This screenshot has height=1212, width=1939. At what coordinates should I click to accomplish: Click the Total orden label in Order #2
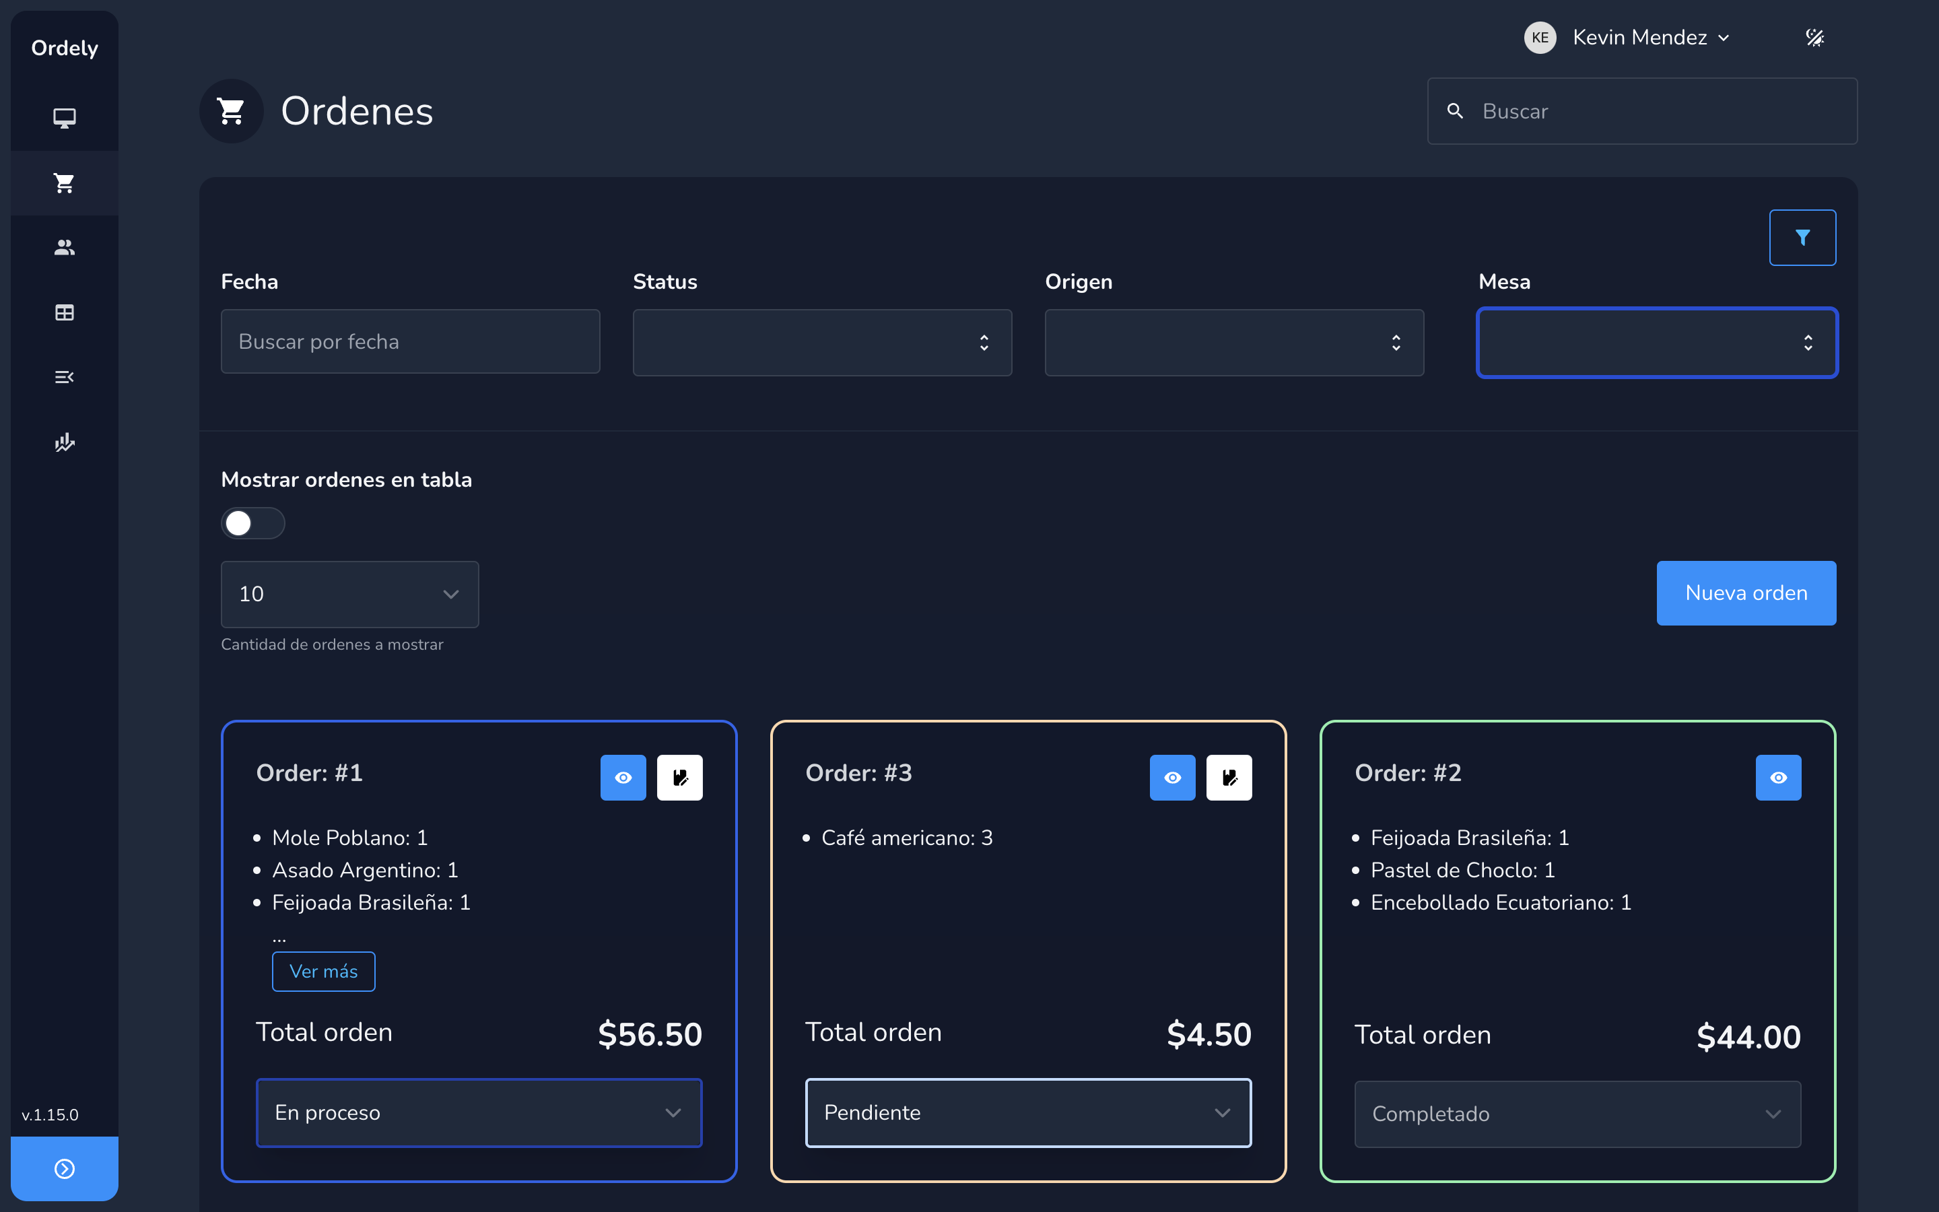click(1422, 1035)
